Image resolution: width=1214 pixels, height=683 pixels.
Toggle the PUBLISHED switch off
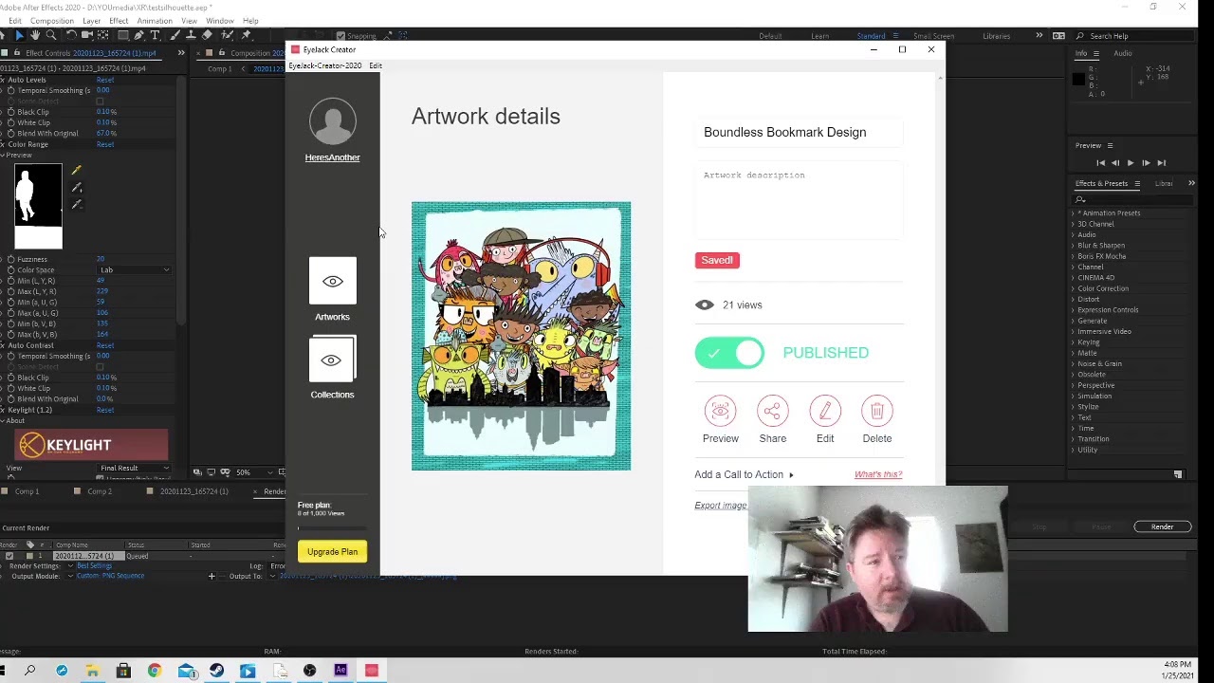729,353
